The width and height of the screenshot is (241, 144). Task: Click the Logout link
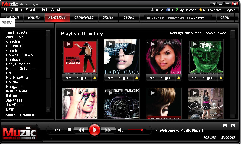230,10
